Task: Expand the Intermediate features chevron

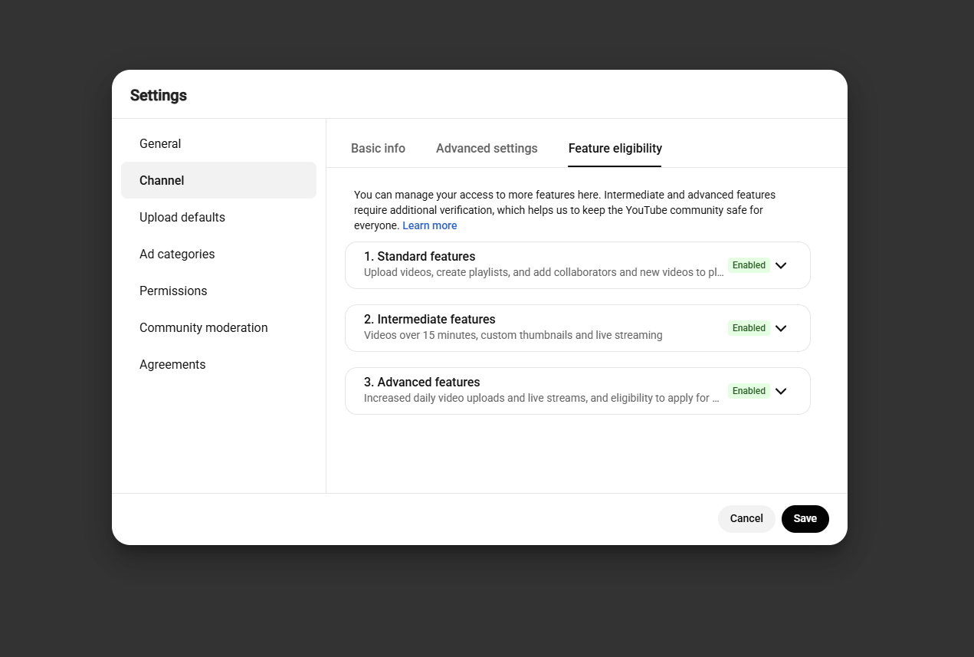Action: click(x=781, y=328)
